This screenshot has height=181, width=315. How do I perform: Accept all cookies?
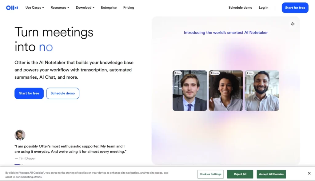tap(271, 174)
